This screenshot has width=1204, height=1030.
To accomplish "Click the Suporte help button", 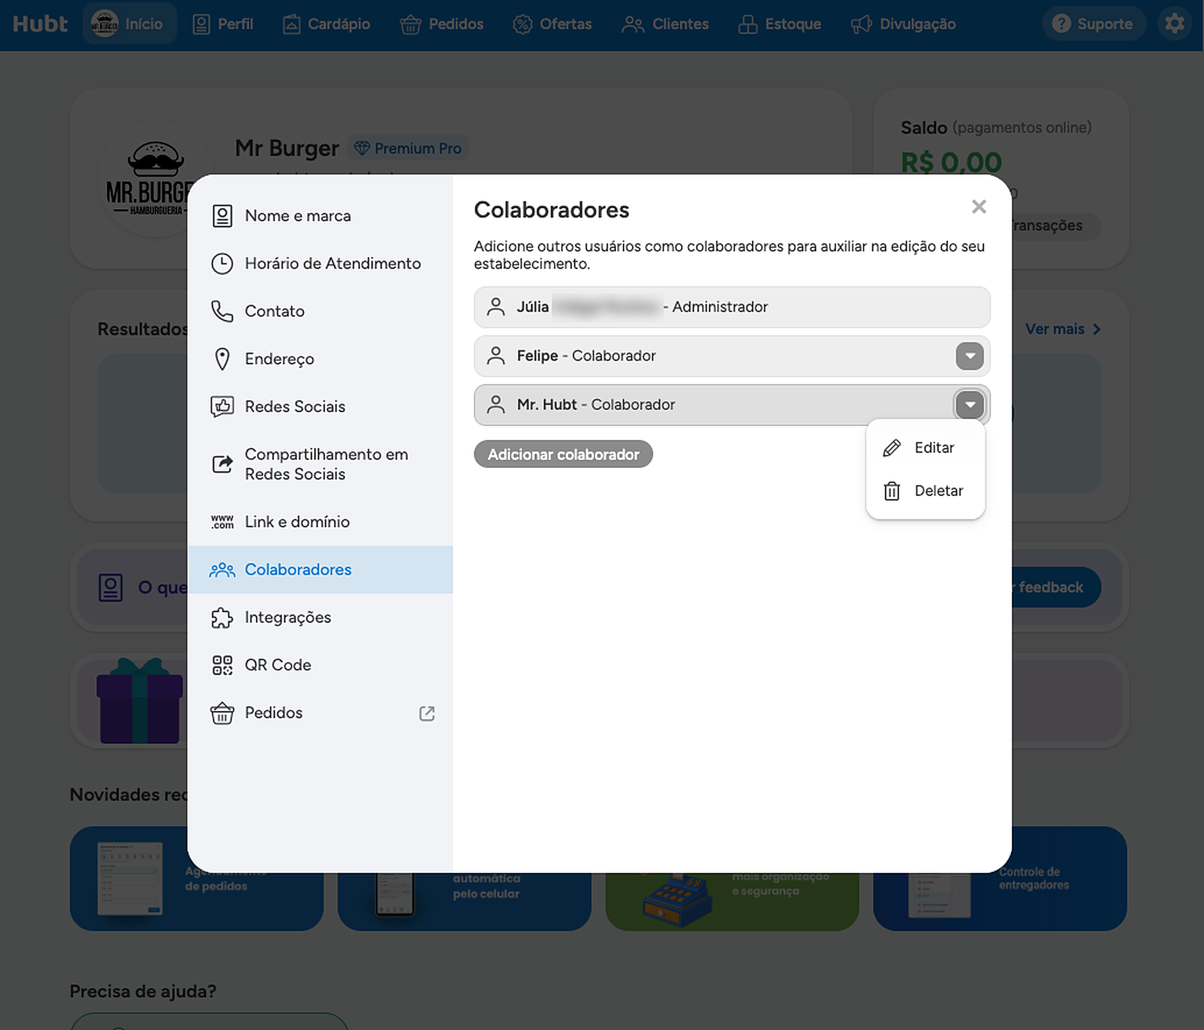I will click(1093, 24).
